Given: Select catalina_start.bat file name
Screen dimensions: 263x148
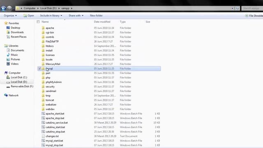Looking at the screenshot, I should click(55, 127).
